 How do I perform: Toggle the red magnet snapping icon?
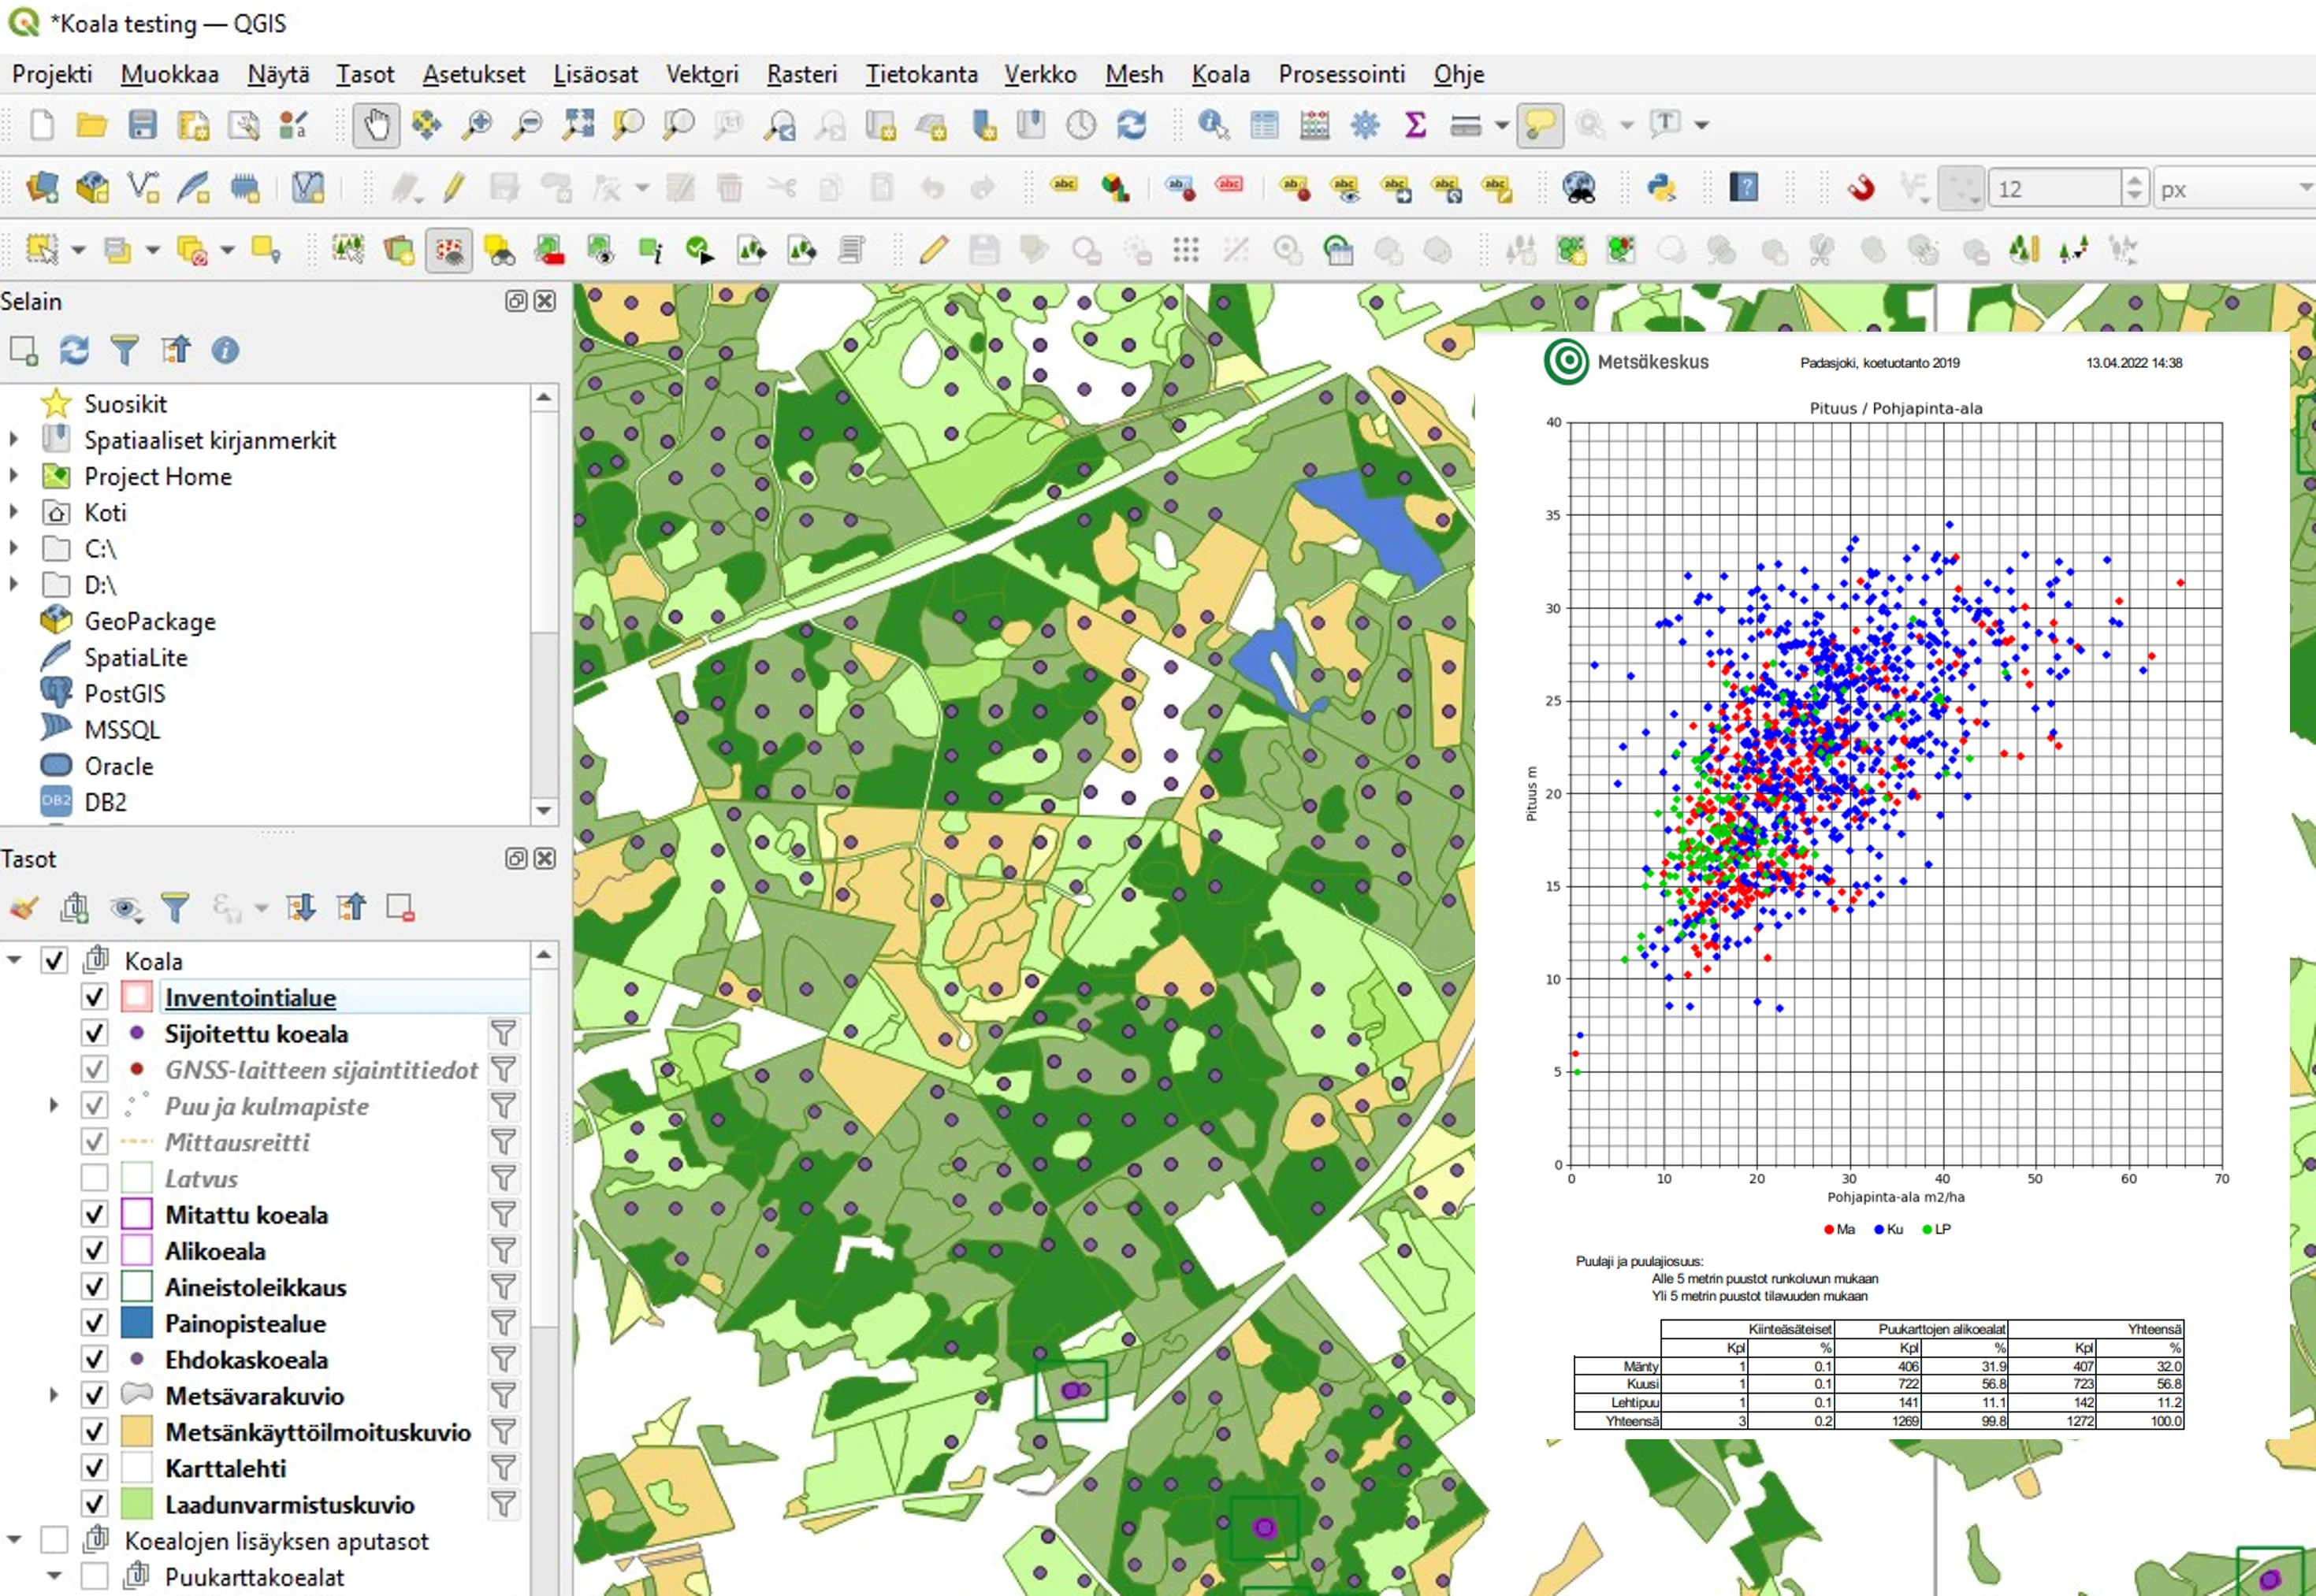[1861, 188]
